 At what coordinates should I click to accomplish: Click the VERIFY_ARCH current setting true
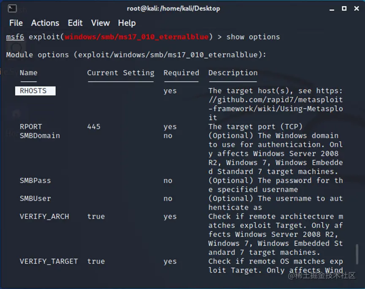point(96,216)
